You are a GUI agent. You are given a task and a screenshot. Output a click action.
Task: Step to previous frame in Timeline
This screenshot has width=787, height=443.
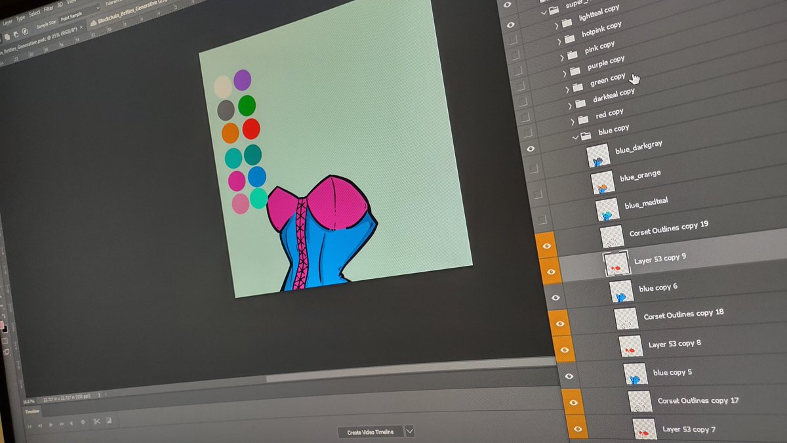tap(40, 425)
